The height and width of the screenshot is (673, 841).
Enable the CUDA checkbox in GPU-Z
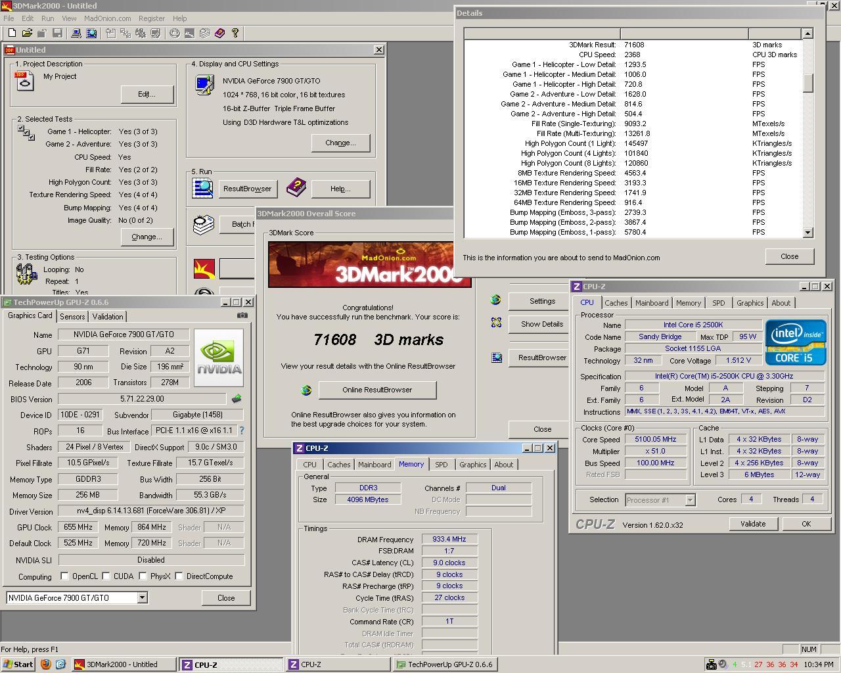(106, 576)
